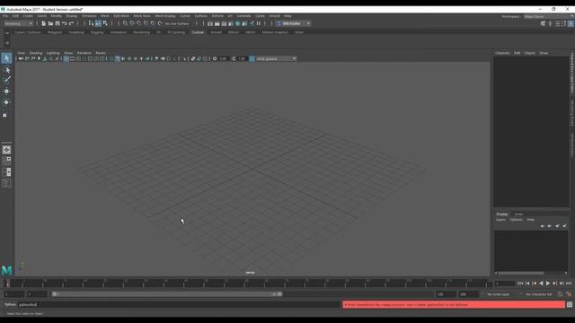
Task: Click the Save Scene icon
Action: point(57,23)
